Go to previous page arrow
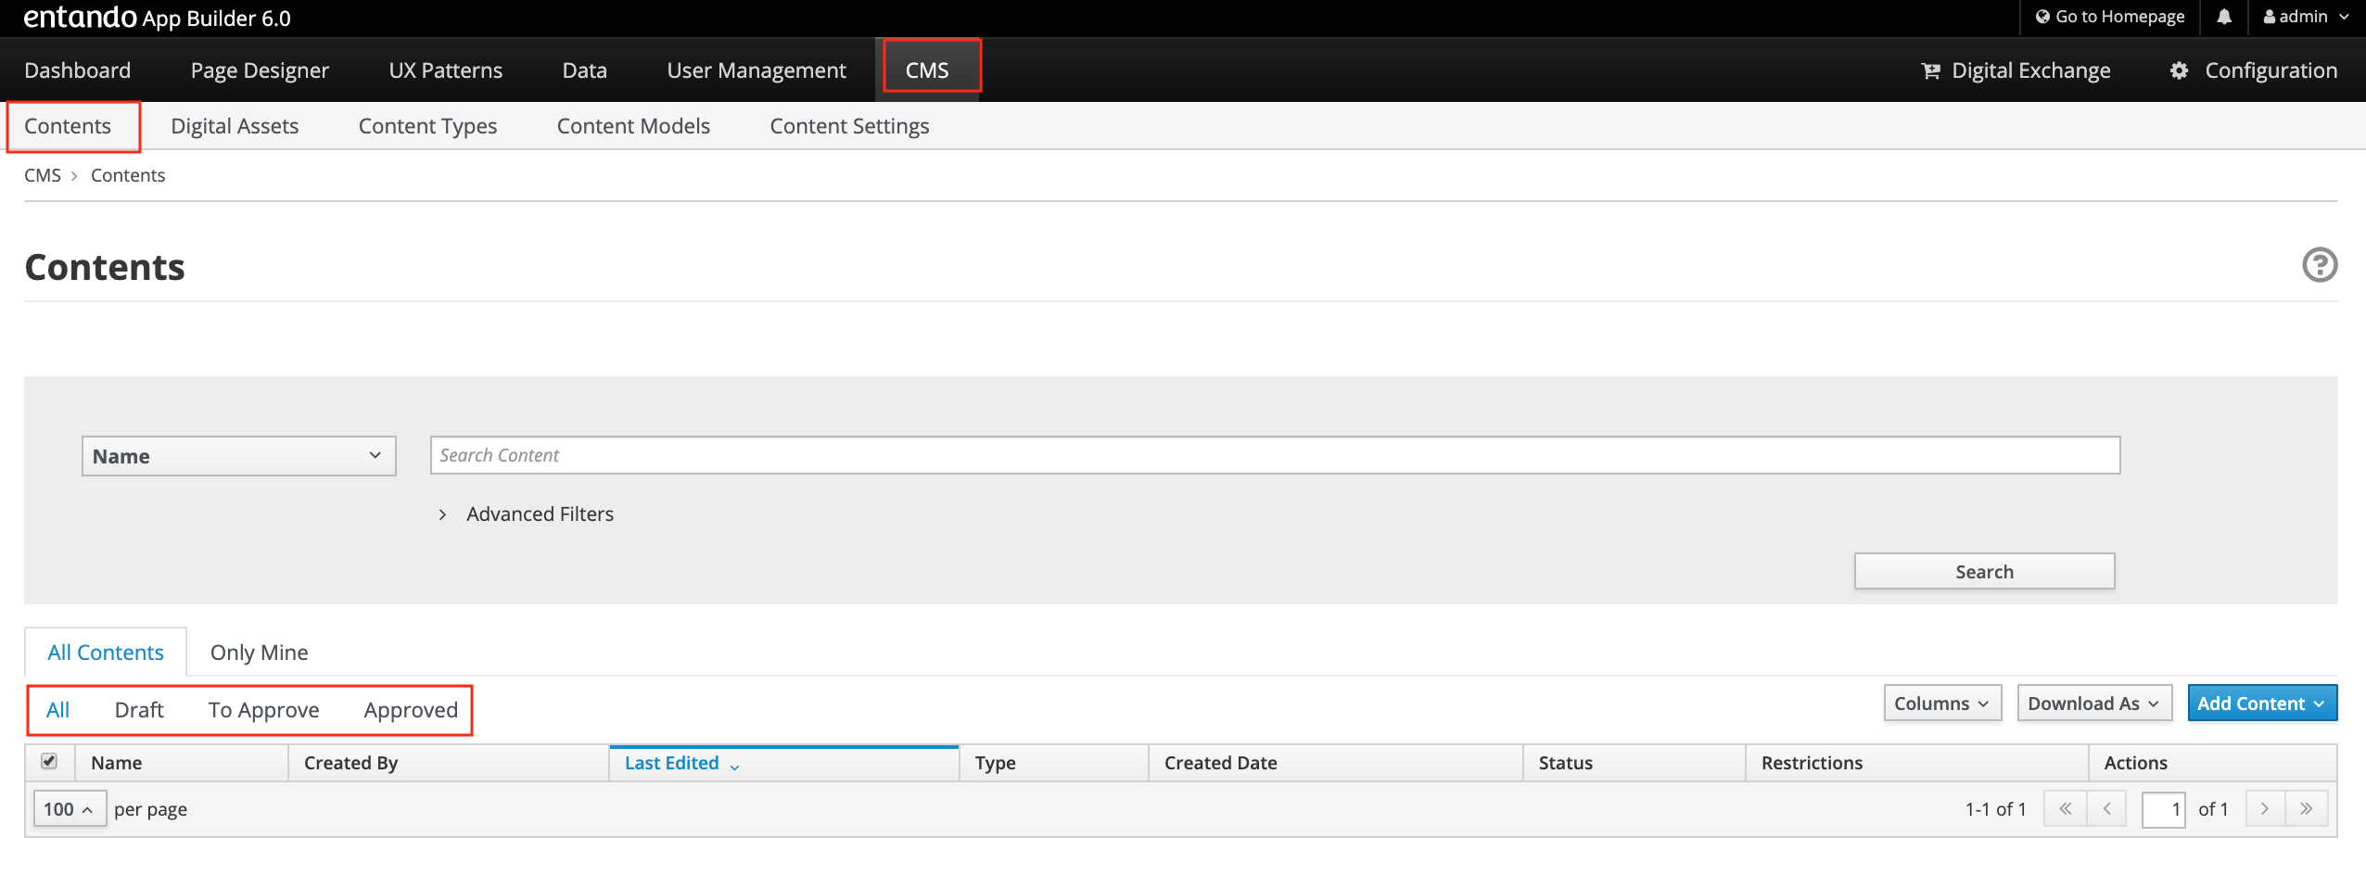Viewport: 2366px width, 875px height. [x=2106, y=809]
